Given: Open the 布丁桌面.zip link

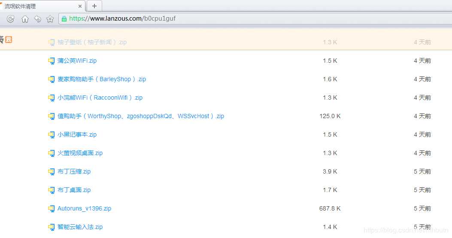Looking at the screenshot, I should pyautogui.click(x=74, y=190).
